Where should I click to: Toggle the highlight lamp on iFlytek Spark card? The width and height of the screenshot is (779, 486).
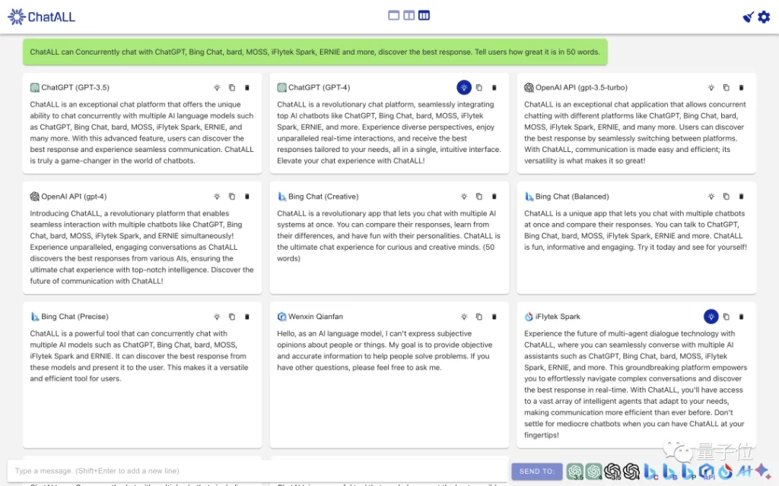click(x=711, y=317)
